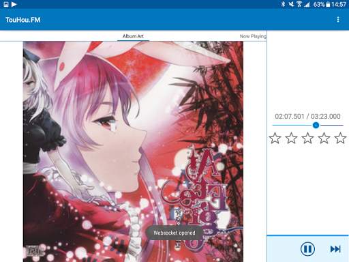The height and width of the screenshot is (262, 349).
Task: Tap the Bluetooth status icon
Action: [283, 4]
